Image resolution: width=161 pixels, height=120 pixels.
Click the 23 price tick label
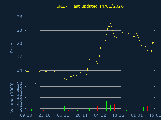pyautogui.click(x=20, y=30)
